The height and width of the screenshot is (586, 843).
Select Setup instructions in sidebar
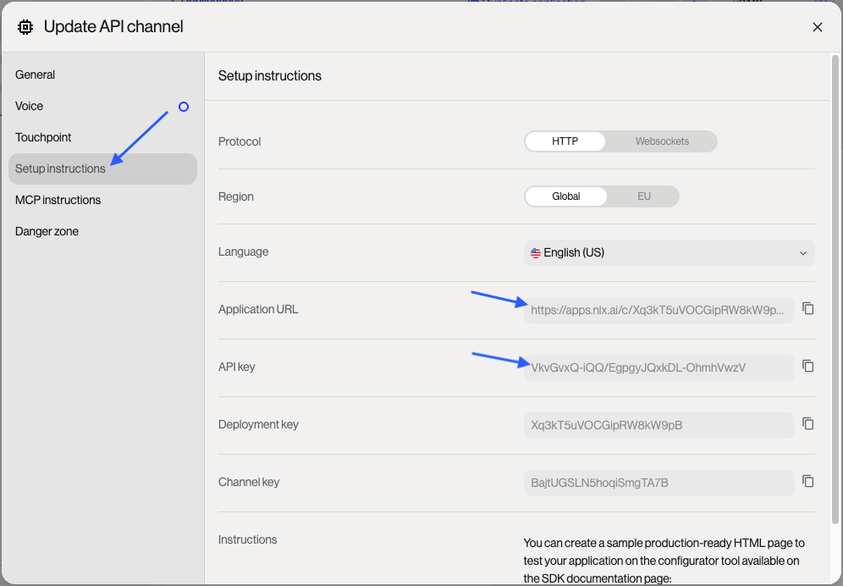tap(61, 169)
